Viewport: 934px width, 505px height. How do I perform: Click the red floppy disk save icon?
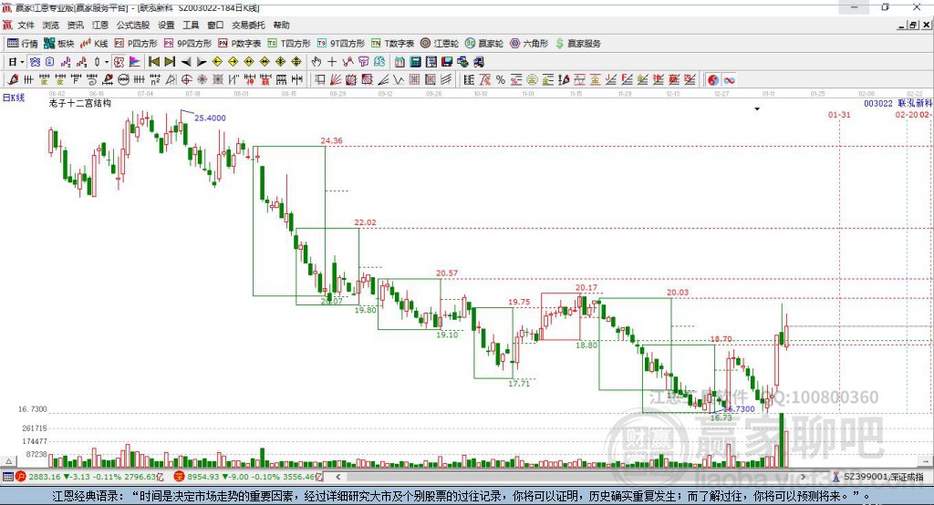pyautogui.click(x=447, y=62)
